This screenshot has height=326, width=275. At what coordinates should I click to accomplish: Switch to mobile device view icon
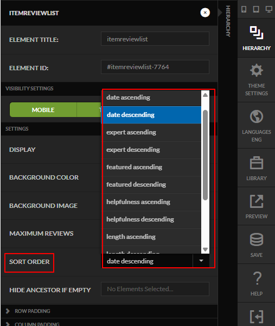click(244, 9)
